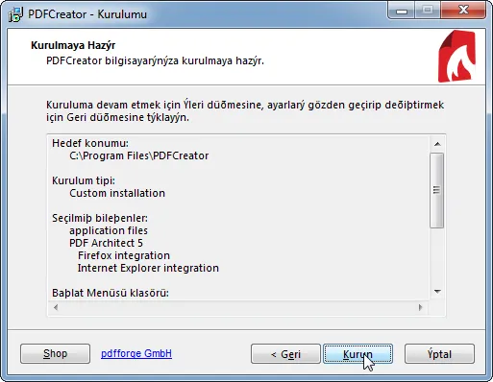
Task: Click the 'Baþlat Menüsü klasörü:' label
Action: (x=111, y=293)
